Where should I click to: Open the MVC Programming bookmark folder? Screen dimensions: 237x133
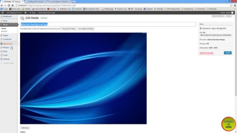[172, 9]
